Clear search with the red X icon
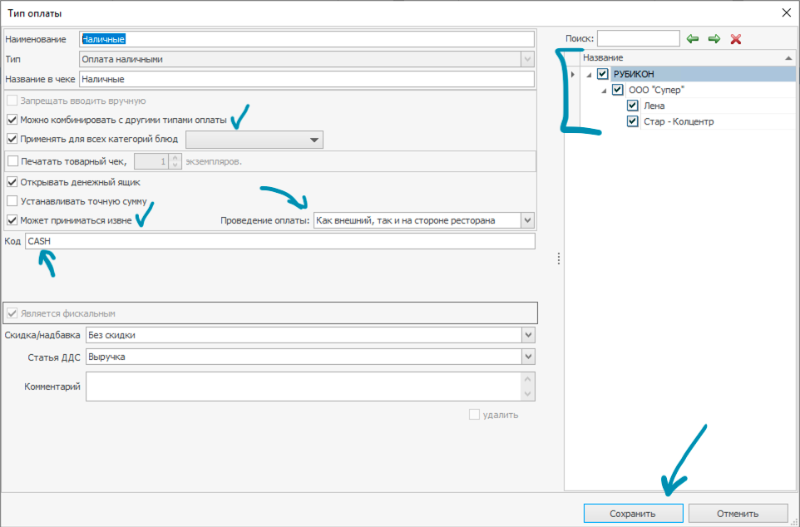800x527 pixels. 735,39
